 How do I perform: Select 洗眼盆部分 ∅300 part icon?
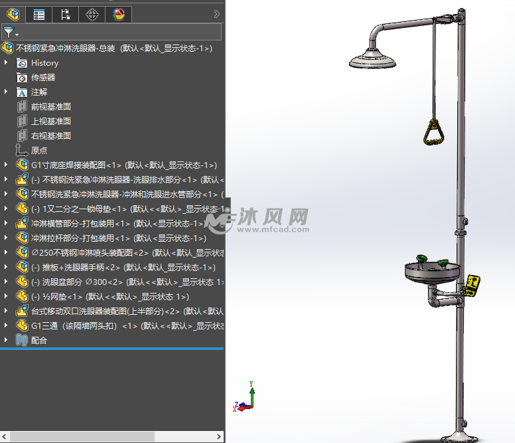(22, 282)
